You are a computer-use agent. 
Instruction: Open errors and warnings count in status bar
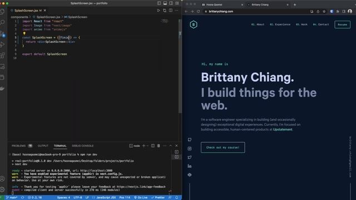click(x=34, y=198)
